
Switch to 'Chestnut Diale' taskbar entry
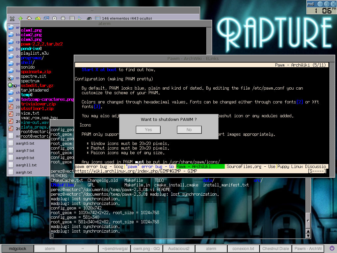point(275,249)
